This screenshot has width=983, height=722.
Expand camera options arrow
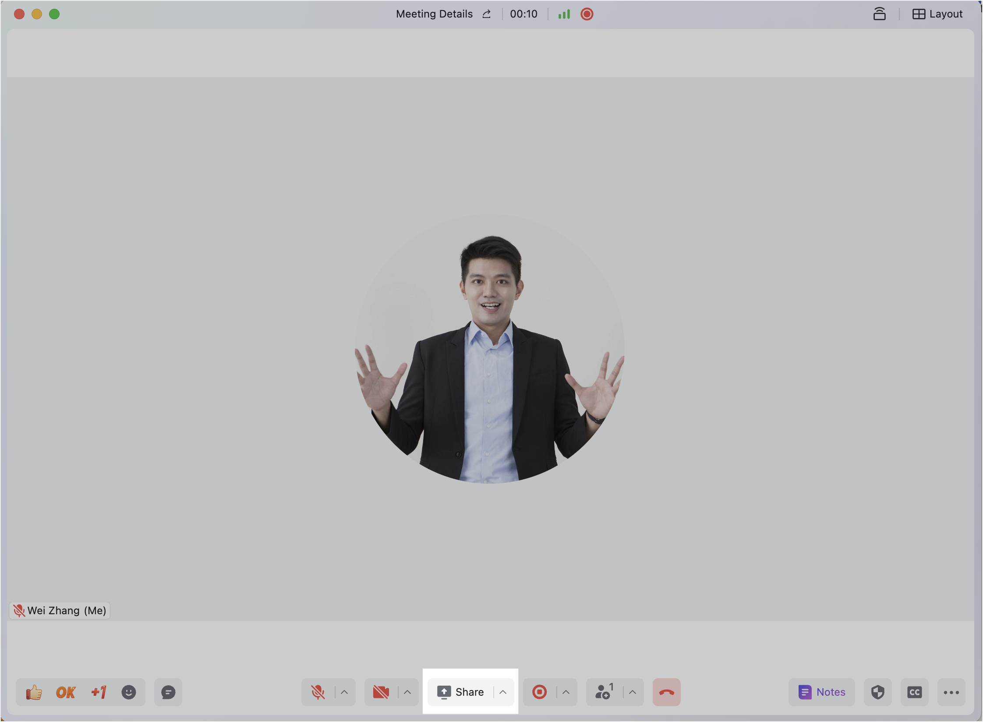click(407, 692)
